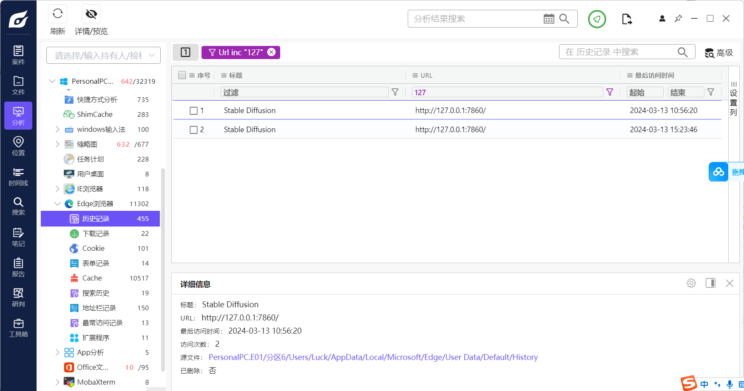Select 地址栏记录 tree item
The width and height of the screenshot is (744, 391).
100,308
